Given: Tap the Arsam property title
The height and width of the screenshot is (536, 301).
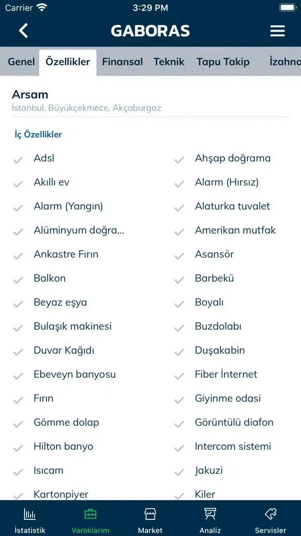Looking at the screenshot, I should 30,94.
